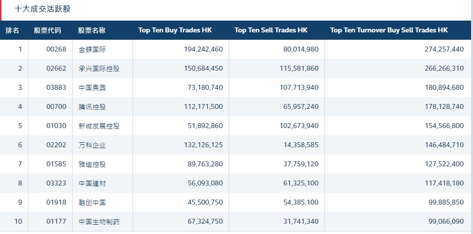Select stock code 03323

(x=56, y=183)
